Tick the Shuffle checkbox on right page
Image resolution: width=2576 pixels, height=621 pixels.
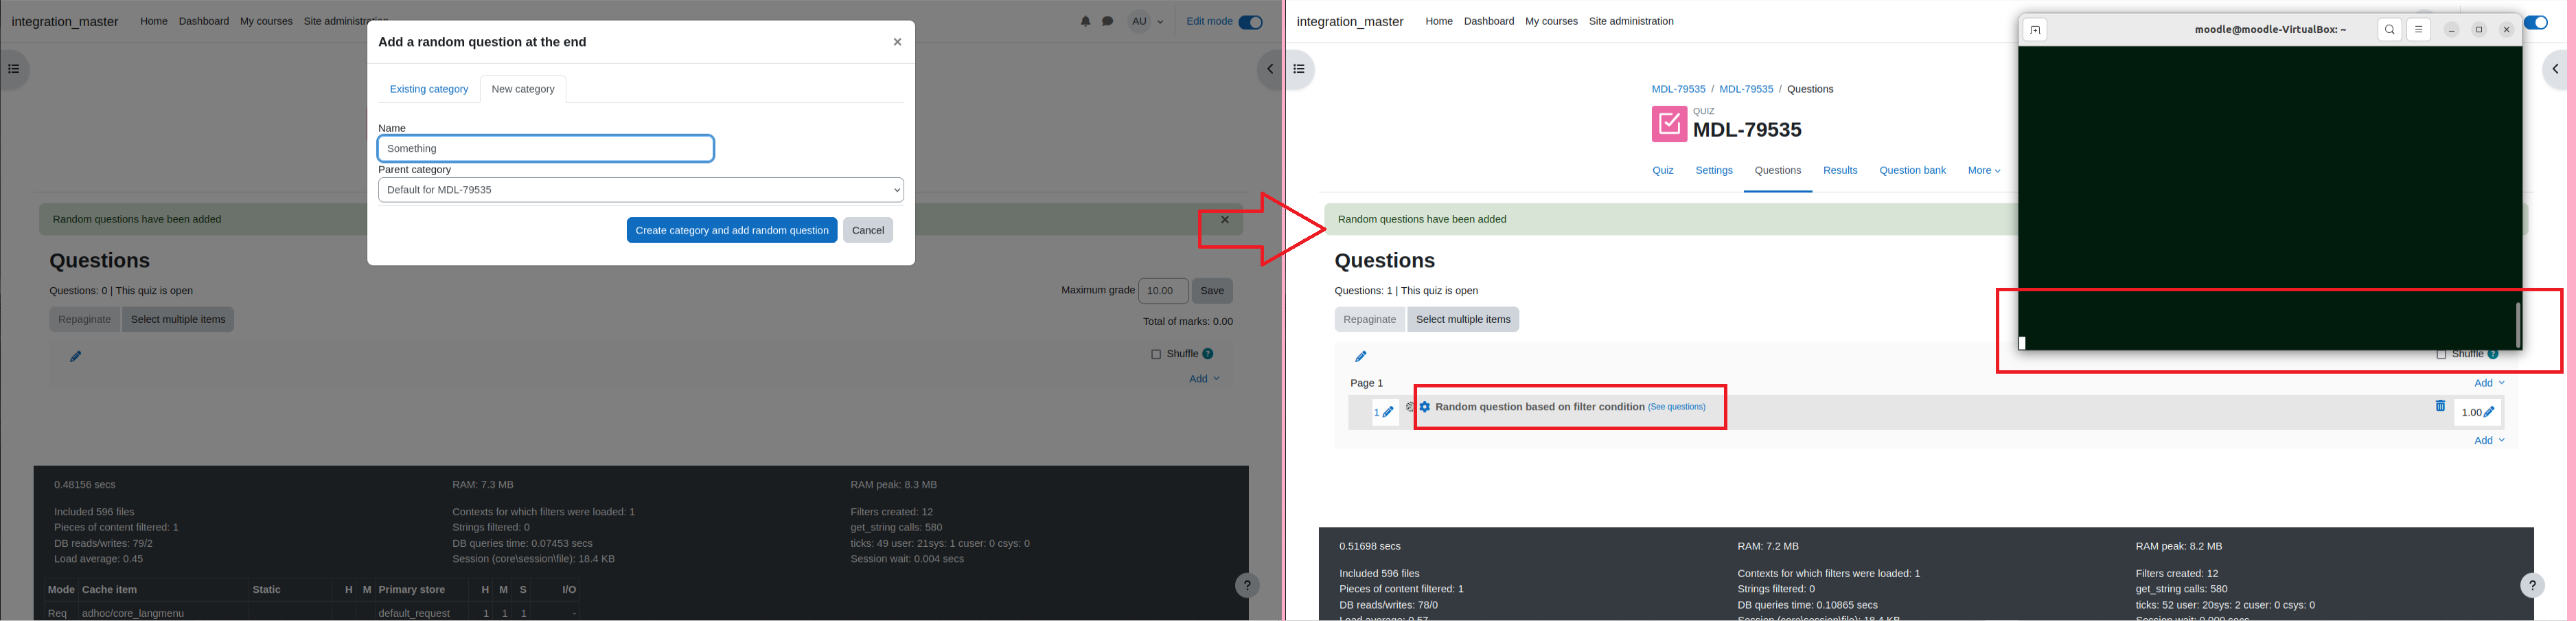click(x=2441, y=354)
